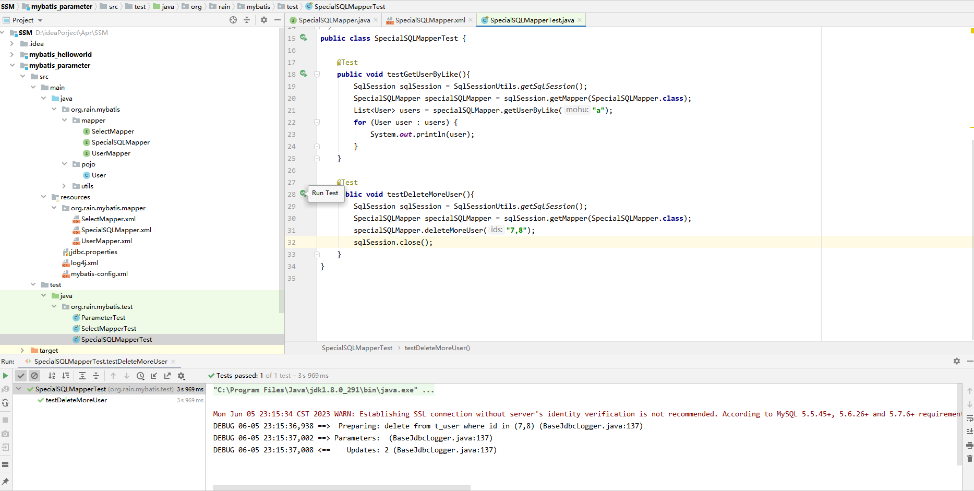Expand the utils package
Viewport: 974px width, 491px height.
click(64, 186)
